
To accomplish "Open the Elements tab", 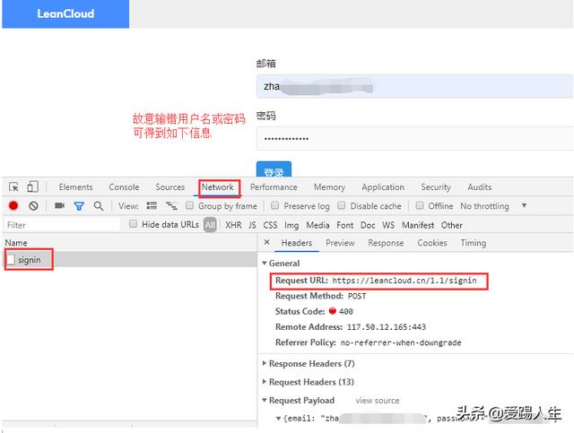I will point(75,187).
